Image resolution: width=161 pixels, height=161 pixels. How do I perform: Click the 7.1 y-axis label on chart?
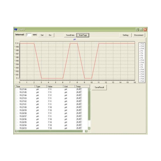tap(17, 78)
